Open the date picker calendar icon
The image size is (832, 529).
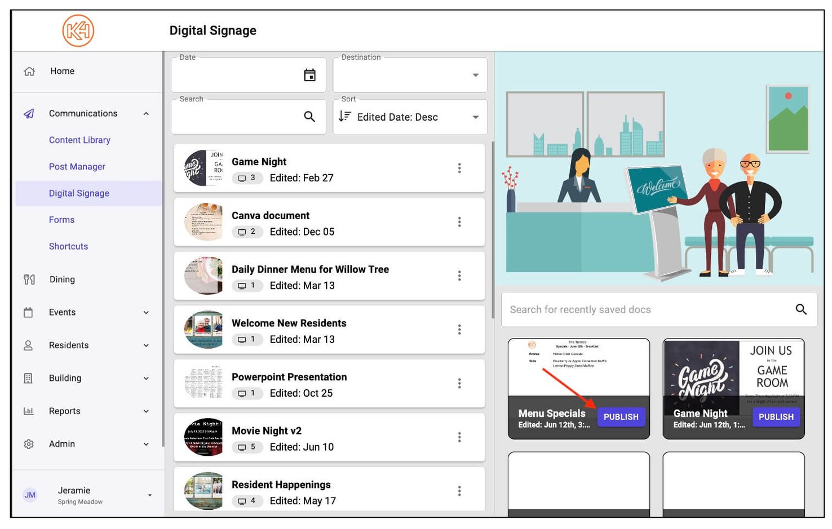coord(309,74)
